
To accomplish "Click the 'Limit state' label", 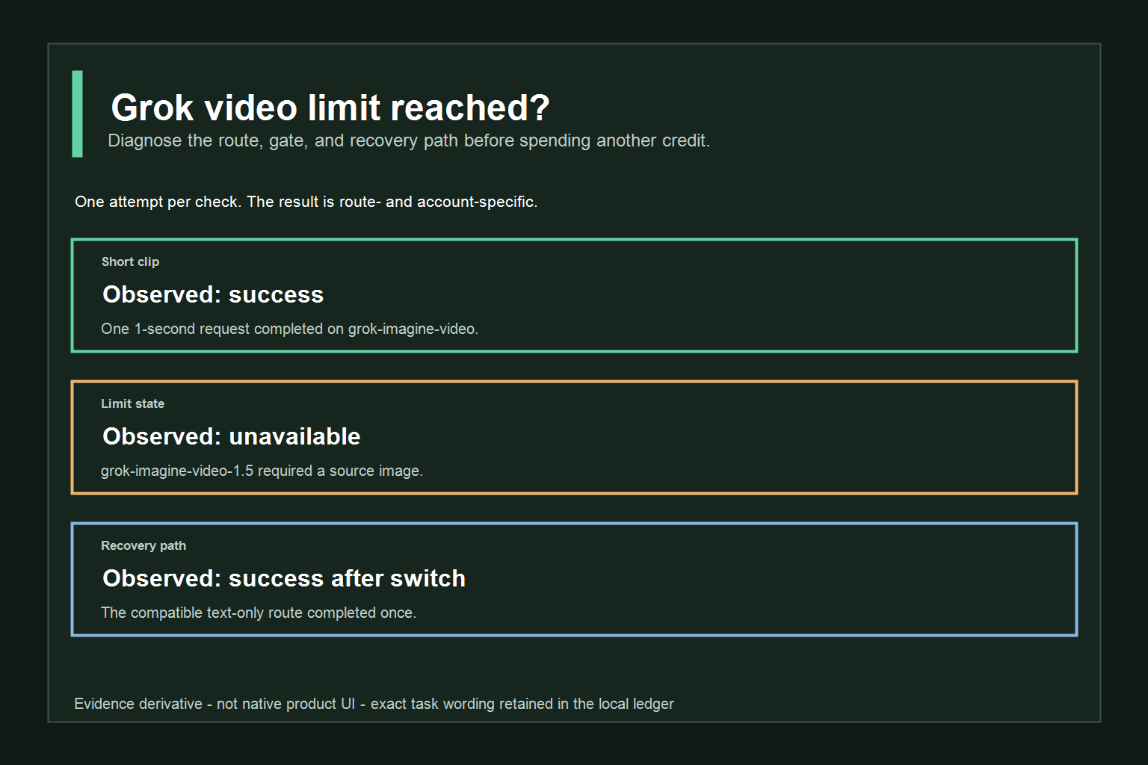I will coord(132,403).
